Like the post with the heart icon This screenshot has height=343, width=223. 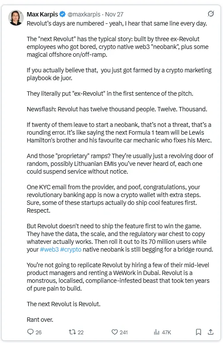pos(115,332)
